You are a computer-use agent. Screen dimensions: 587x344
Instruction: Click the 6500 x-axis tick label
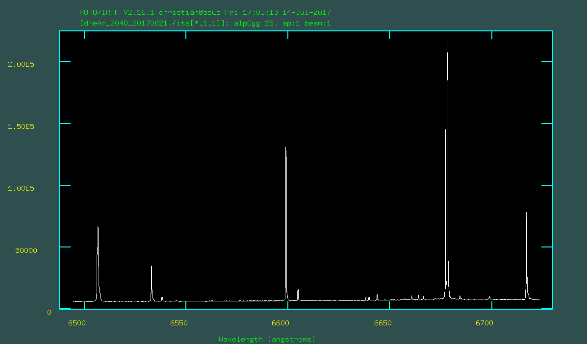[x=77, y=323]
